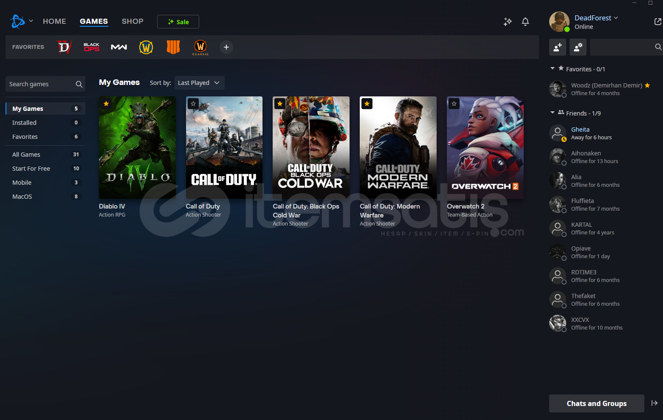
Task: Open Mobile games category
Action: [x=45, y=183]
